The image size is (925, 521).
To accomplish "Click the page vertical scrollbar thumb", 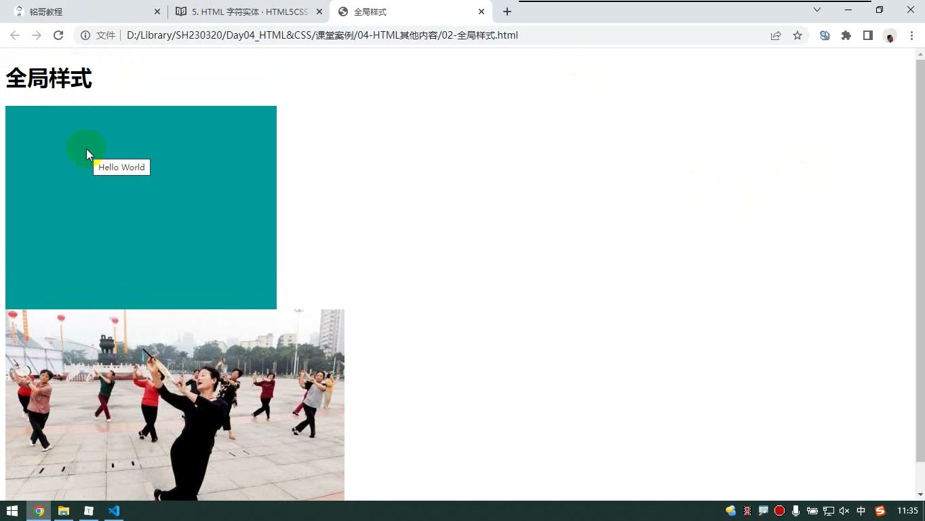I will 920,260.
